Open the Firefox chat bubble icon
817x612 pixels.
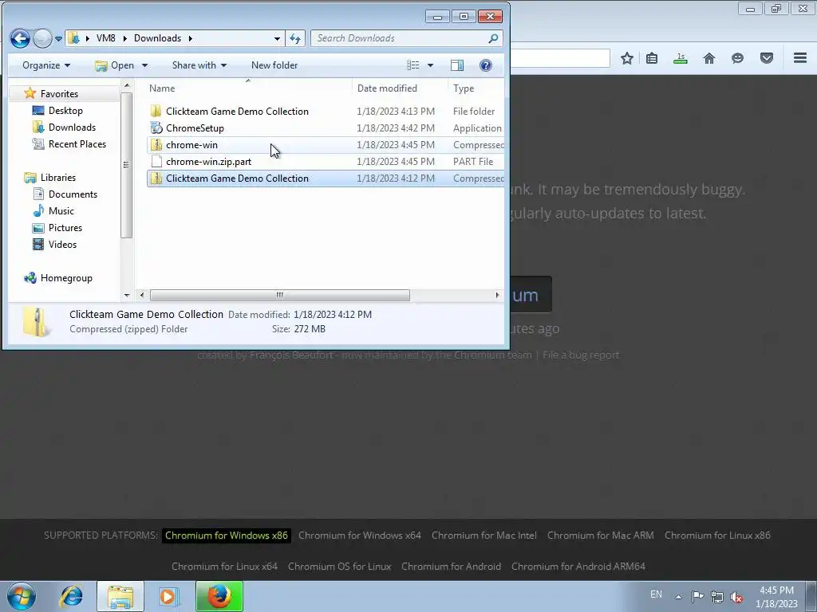click(737, 58)
